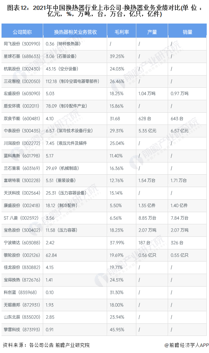Select 擎雷科技 gross margin 45.95%
This screenshot has width=209, height=353.
[117, 329]
